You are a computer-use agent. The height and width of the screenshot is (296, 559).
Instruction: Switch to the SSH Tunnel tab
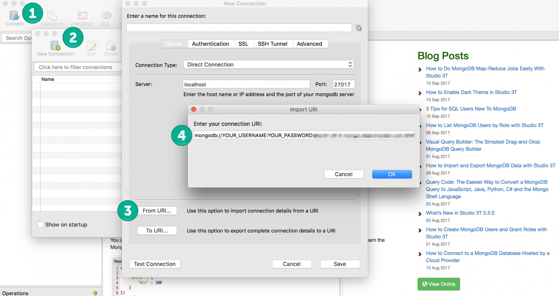pos(273,44)
